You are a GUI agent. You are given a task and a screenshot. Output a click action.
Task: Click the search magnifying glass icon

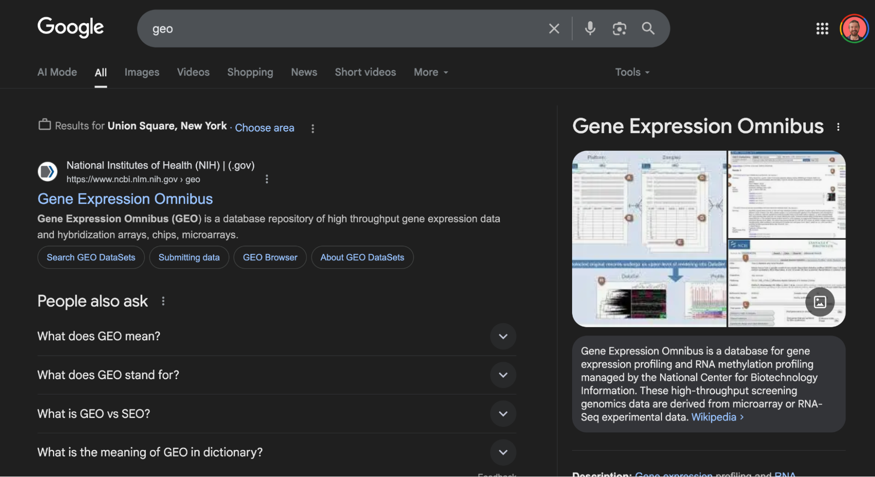[648, 28]
